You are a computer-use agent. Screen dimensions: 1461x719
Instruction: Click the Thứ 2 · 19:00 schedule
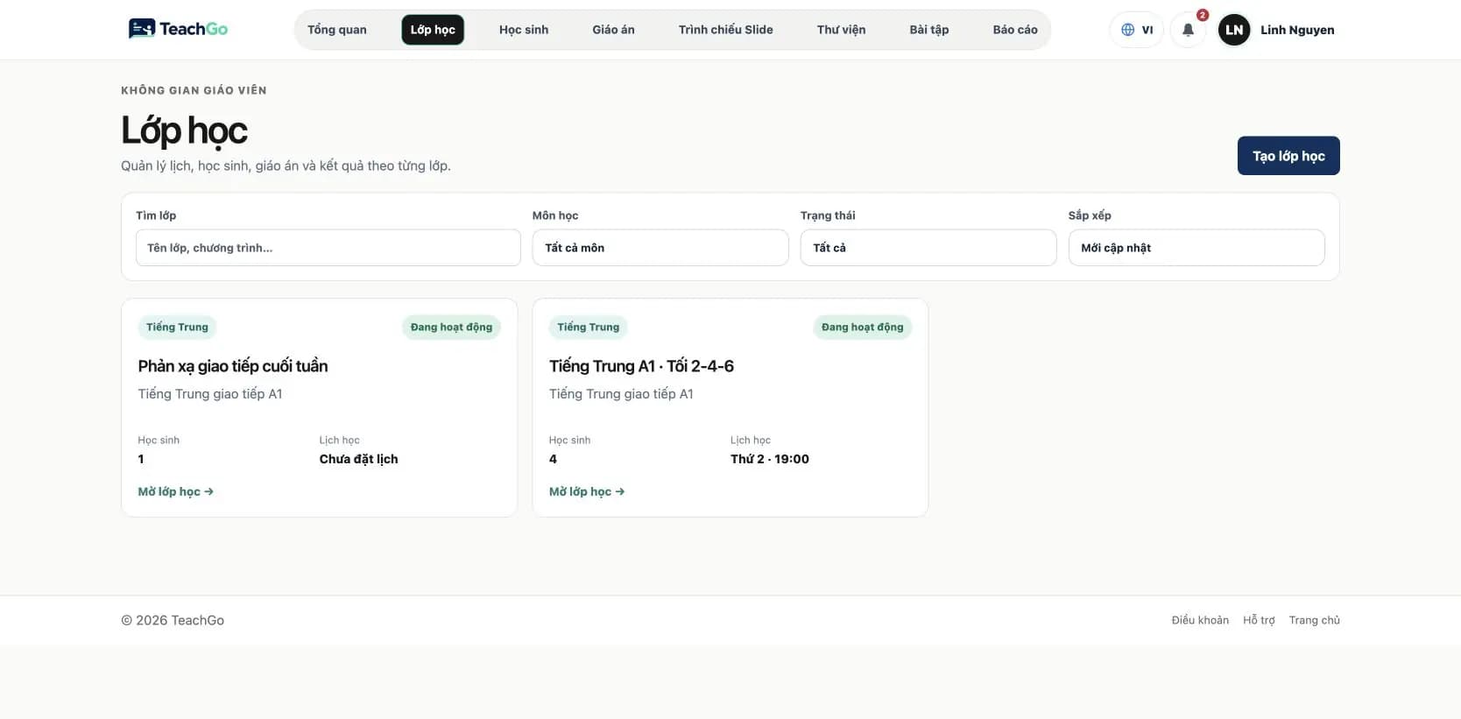770,459
